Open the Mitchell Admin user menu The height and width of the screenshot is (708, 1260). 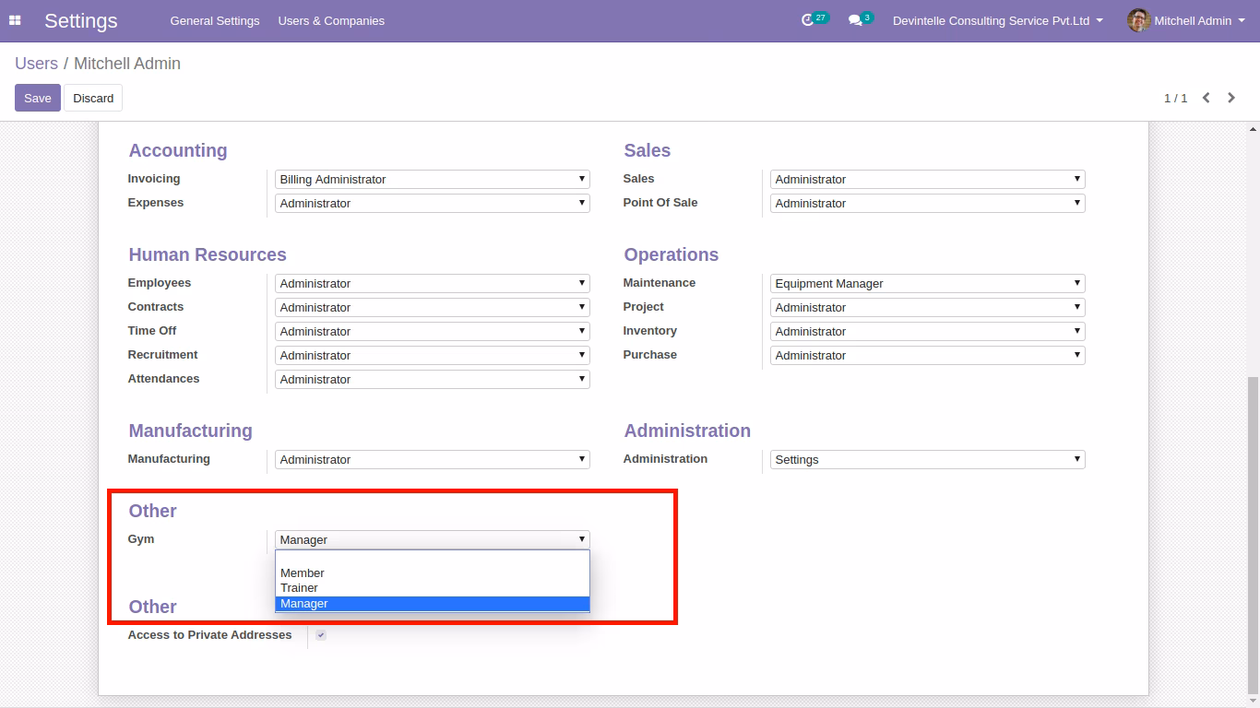1185,20
